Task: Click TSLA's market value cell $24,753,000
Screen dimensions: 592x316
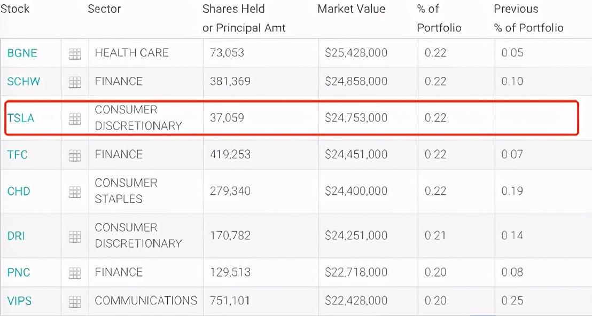Action: coord(356,117)
